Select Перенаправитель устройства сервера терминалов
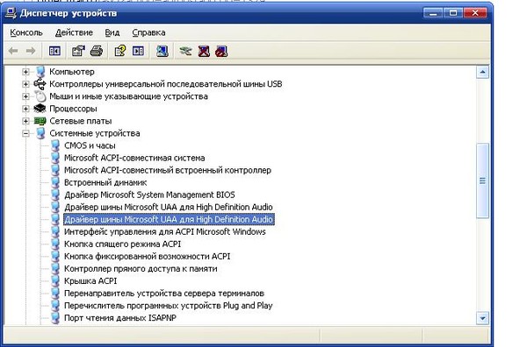 [x=164, y=294]
